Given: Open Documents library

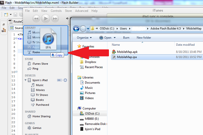Looking at the screenshot, I should [93, 83].
